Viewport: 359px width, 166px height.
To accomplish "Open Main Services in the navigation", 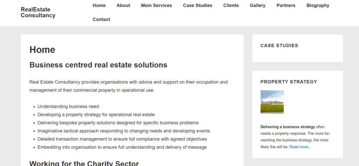I will pyautogui.click(x=156, y=5).
